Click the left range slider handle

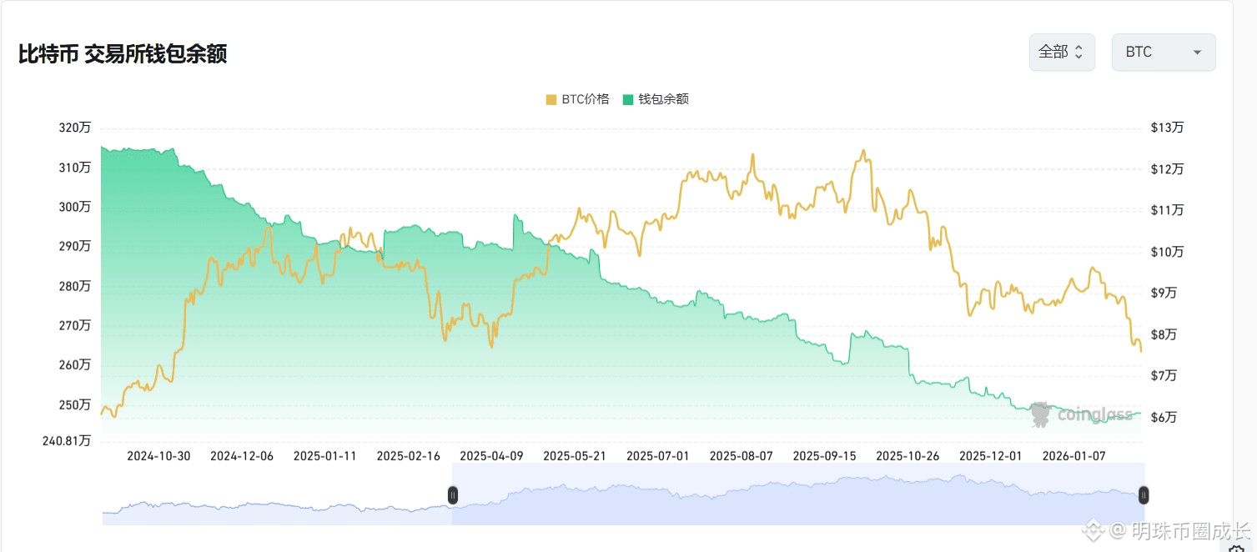(x=453, y=495)
